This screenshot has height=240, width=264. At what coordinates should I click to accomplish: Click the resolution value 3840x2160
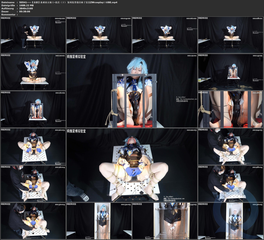pos(26,9)
